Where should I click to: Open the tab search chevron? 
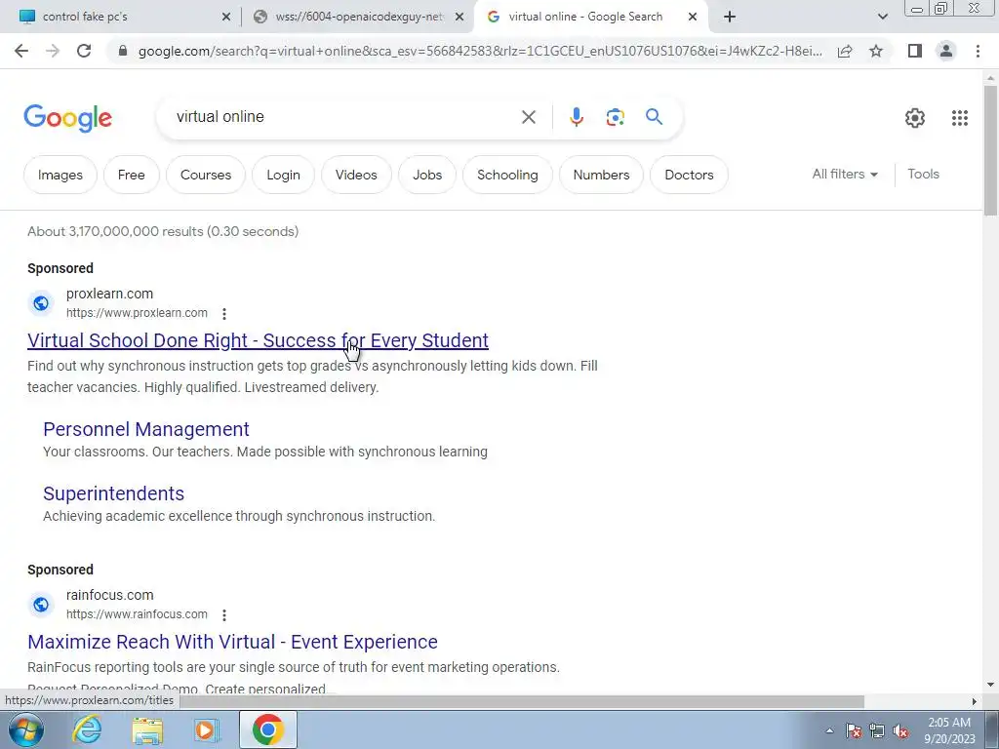click(882, 18)
